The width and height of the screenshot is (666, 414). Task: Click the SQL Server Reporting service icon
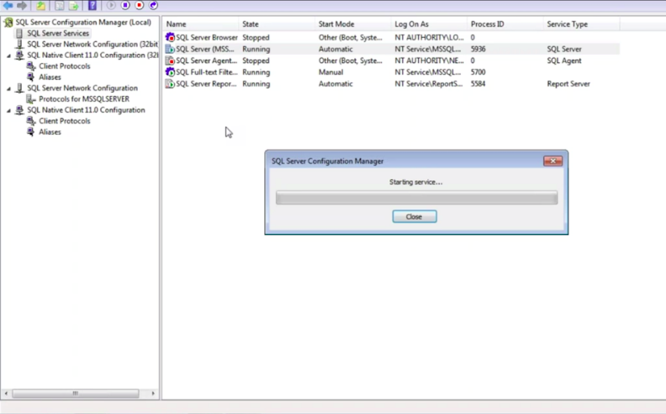tap(170, 84)
